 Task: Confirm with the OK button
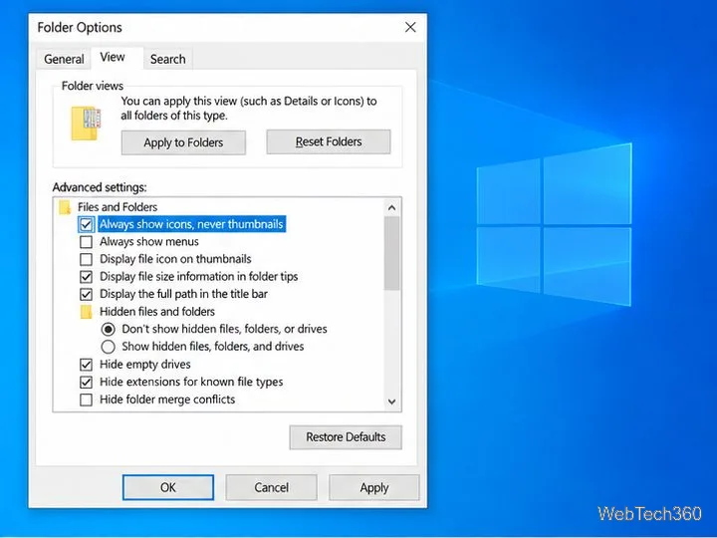pyautogui.click(x=168, y=487)
